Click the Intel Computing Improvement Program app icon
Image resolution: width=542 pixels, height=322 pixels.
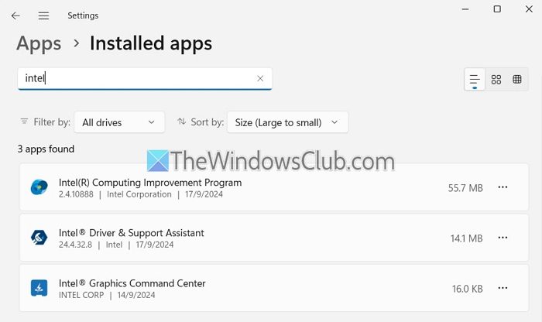39,187
